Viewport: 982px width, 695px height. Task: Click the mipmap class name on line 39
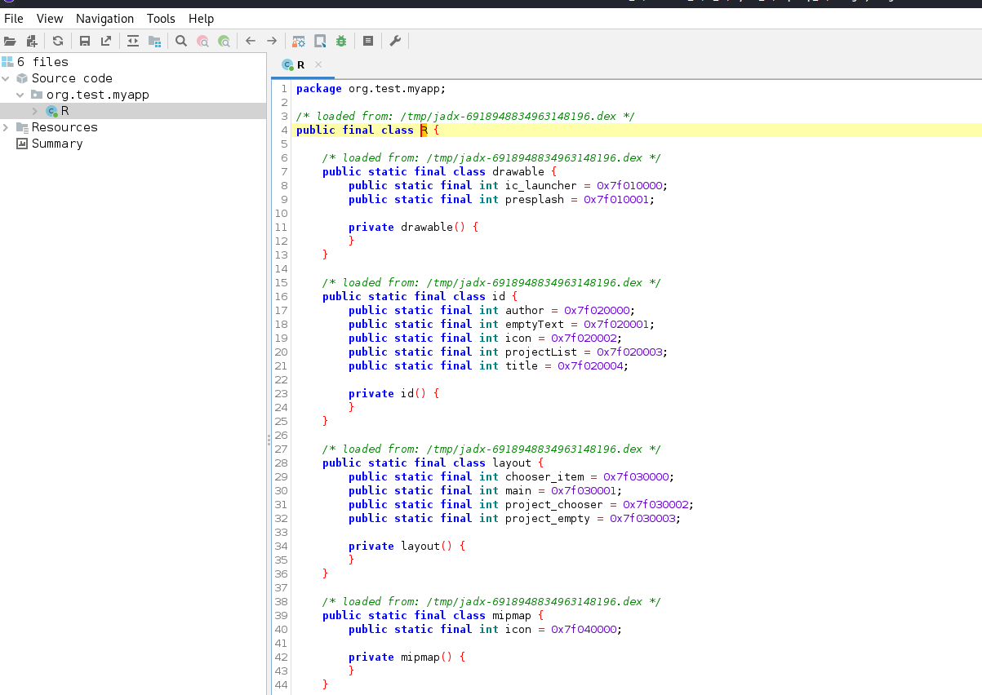tap(512, 615)
